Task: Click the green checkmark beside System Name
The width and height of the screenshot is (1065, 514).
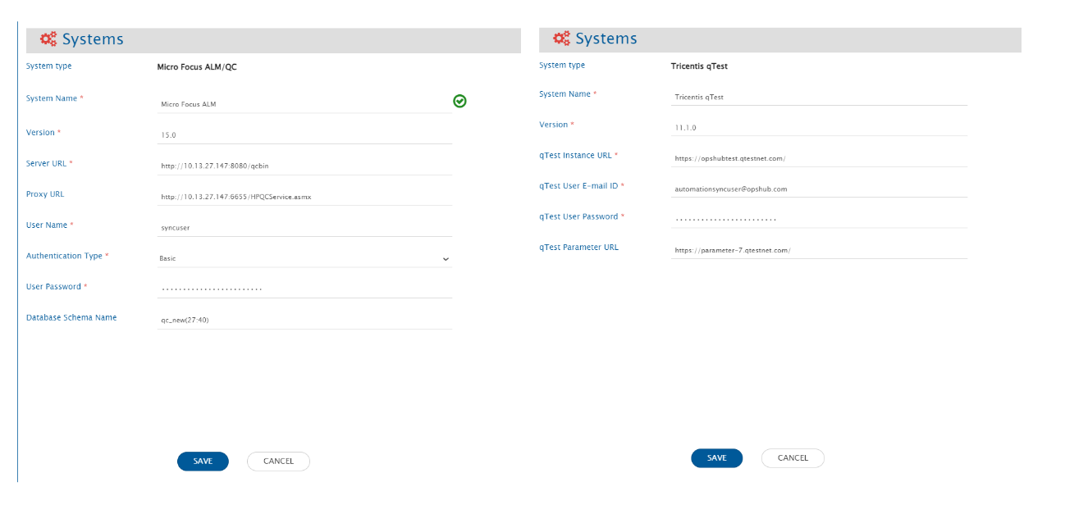Action: click(459, 101)
